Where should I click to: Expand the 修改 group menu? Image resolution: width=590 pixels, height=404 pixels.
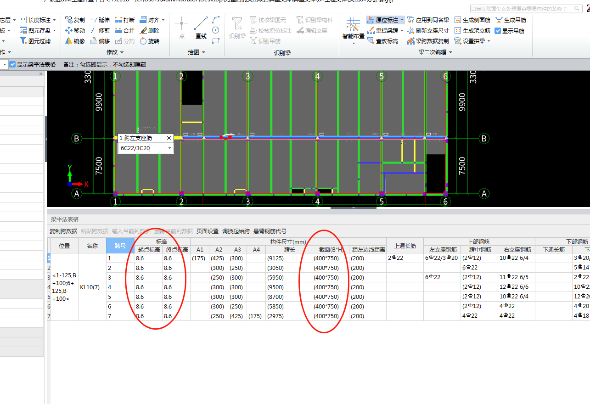tap(115, 52)
